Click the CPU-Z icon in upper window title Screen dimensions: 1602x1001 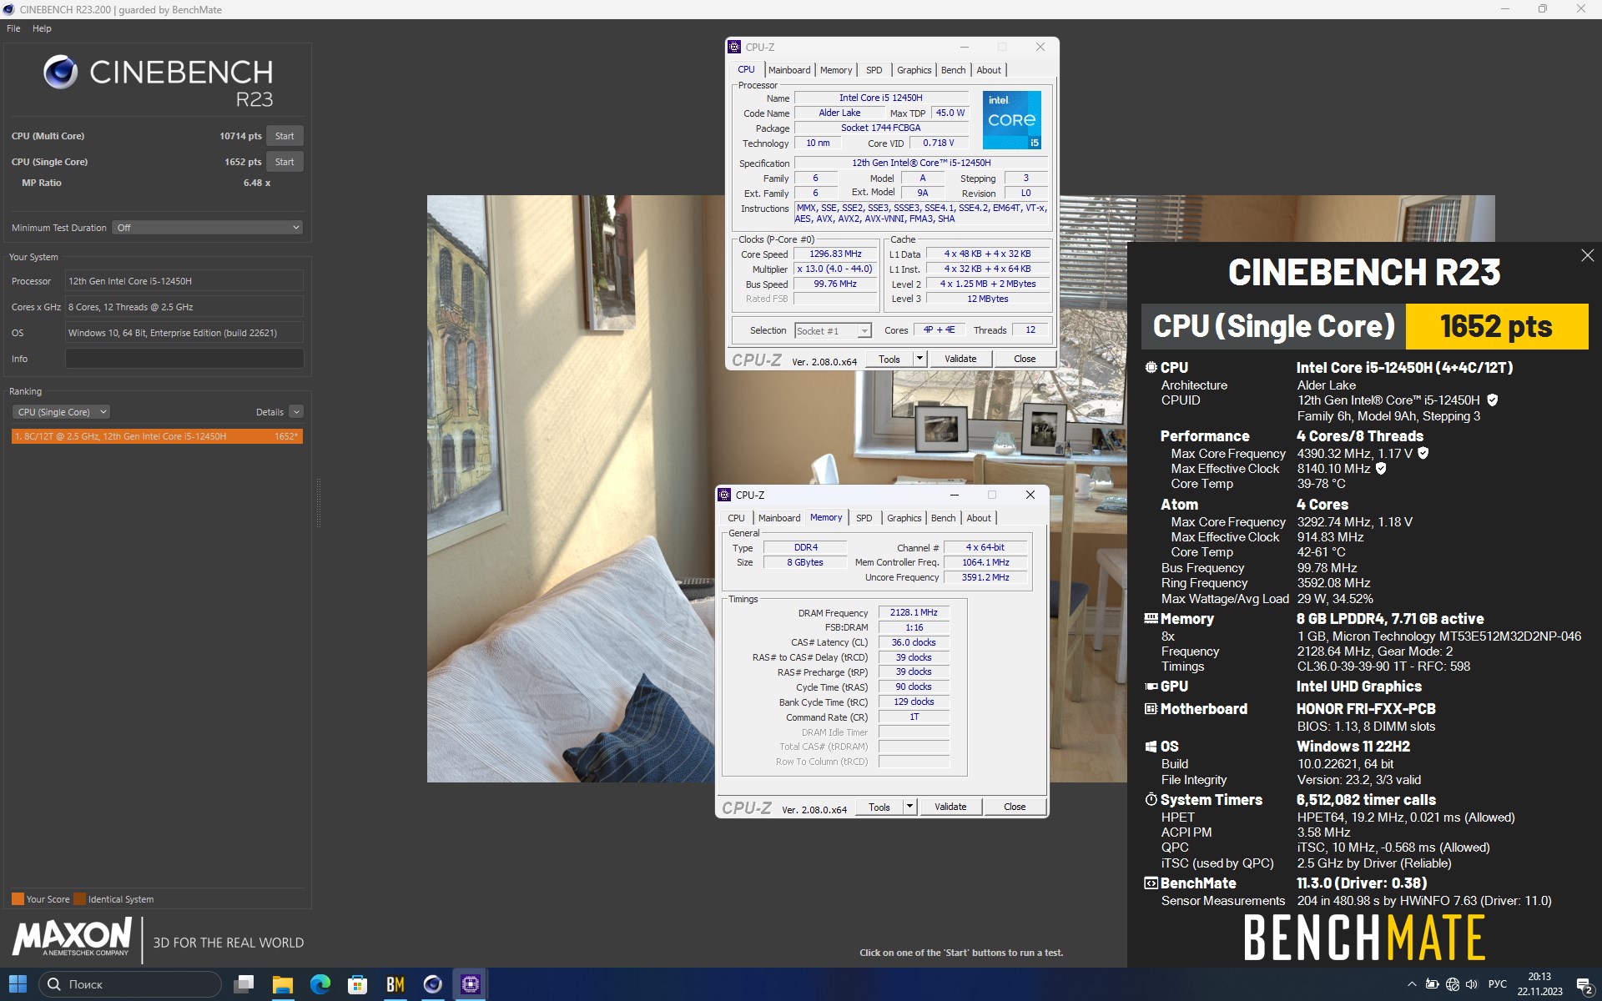point(734,48)
